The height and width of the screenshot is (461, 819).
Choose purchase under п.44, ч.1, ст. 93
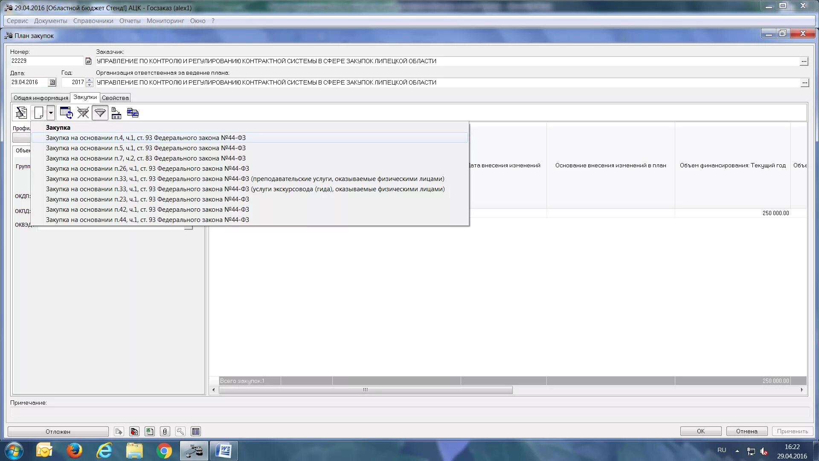(147, 220)
